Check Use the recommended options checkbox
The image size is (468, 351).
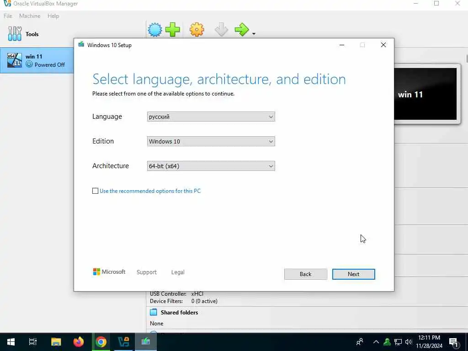coord(95,191)
